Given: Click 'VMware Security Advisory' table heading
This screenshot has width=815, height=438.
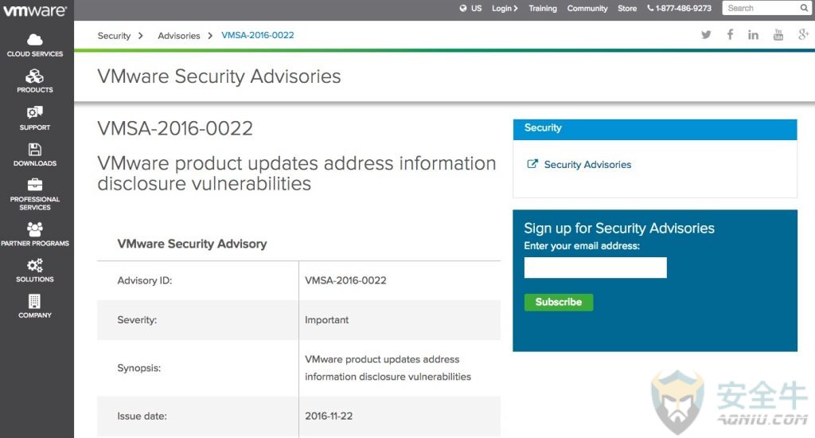Looking at the screenshot, I should point(192,244).
